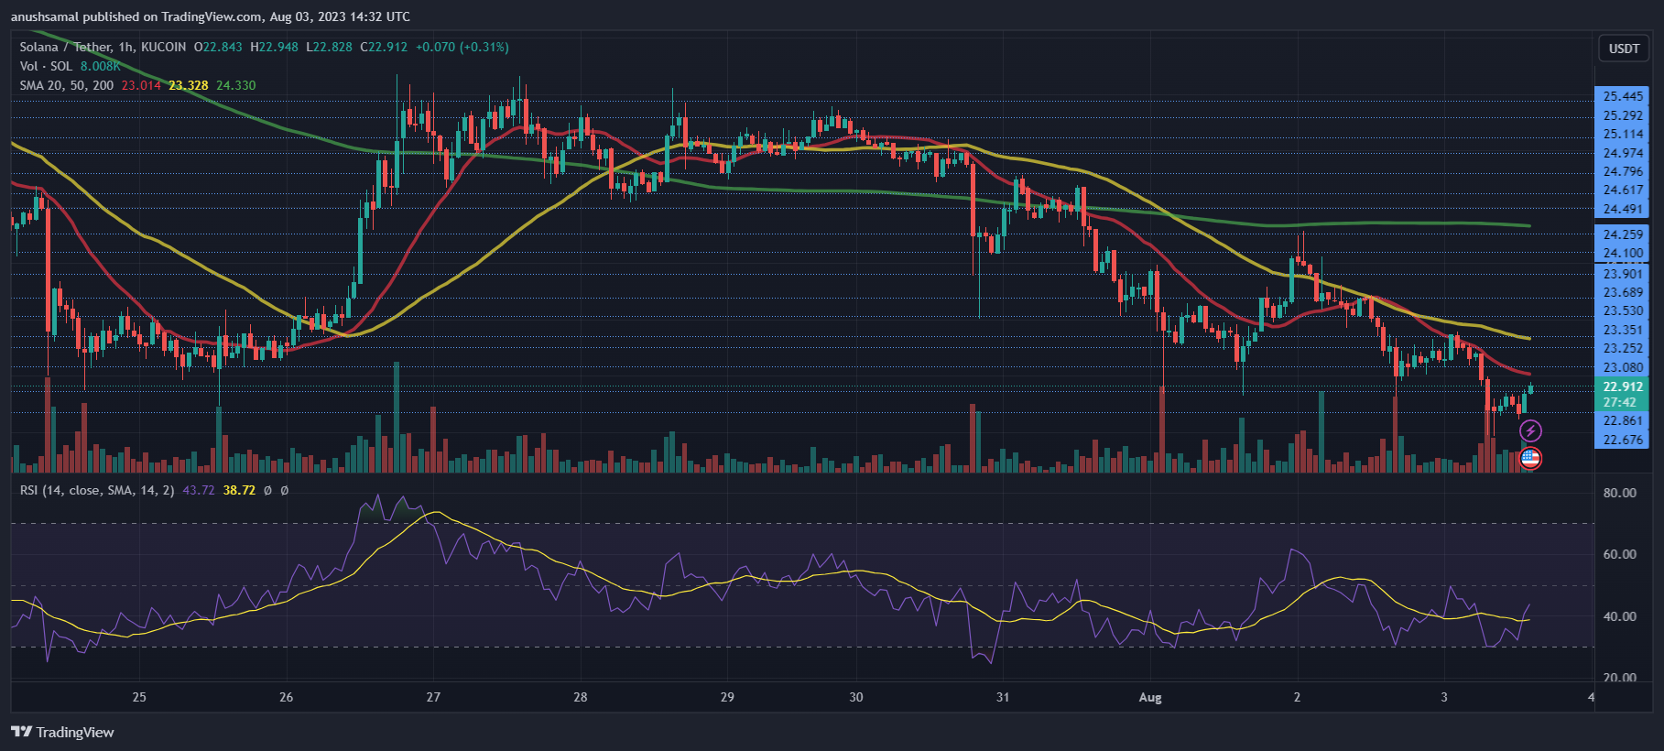Image resolution: width=1664 pixels, height=751 pixels.
Task: Click price level label 22.861
Action: 1623,420
